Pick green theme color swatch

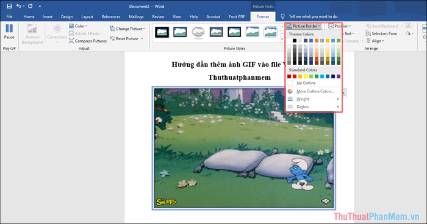click(339, 41)
